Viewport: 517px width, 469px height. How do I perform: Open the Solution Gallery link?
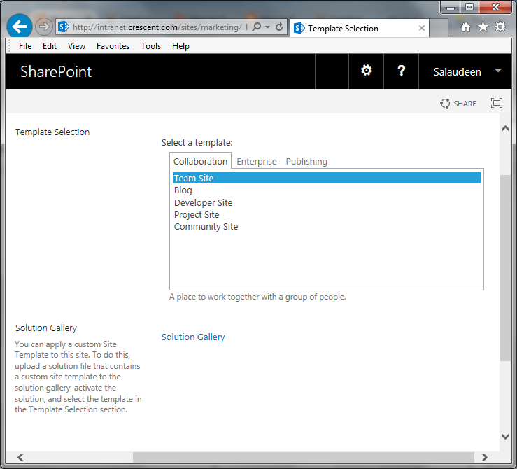(193, 337)
